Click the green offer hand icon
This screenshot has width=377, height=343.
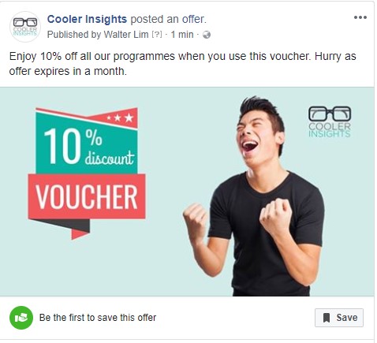click(21, 318)
